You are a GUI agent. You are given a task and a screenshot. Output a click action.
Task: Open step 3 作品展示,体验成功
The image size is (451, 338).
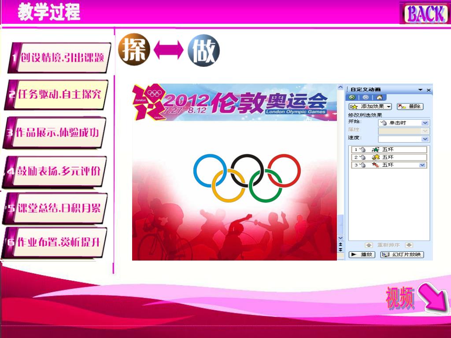tap(55, 132)
